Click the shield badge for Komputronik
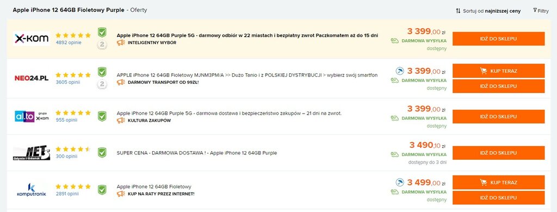 (102, 190)
